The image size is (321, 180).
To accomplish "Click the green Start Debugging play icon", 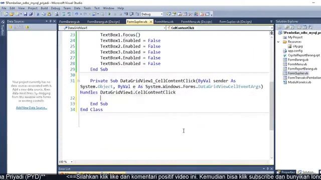I will click(x=109, y=14).
